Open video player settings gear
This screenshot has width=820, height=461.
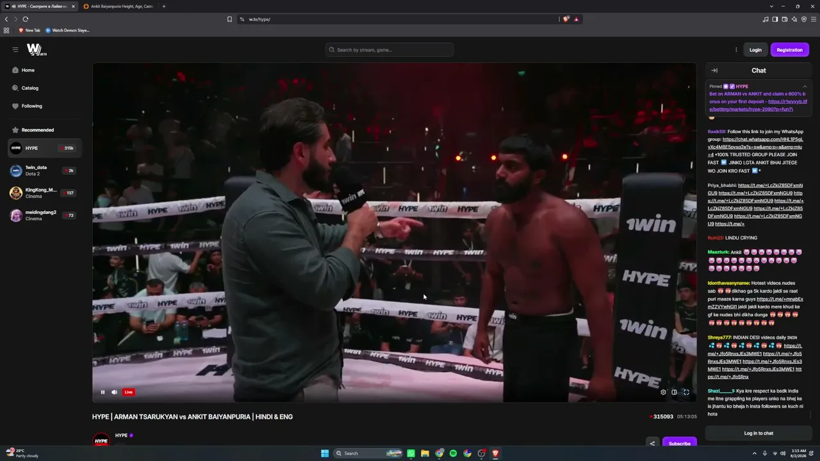tap(663, 392)
